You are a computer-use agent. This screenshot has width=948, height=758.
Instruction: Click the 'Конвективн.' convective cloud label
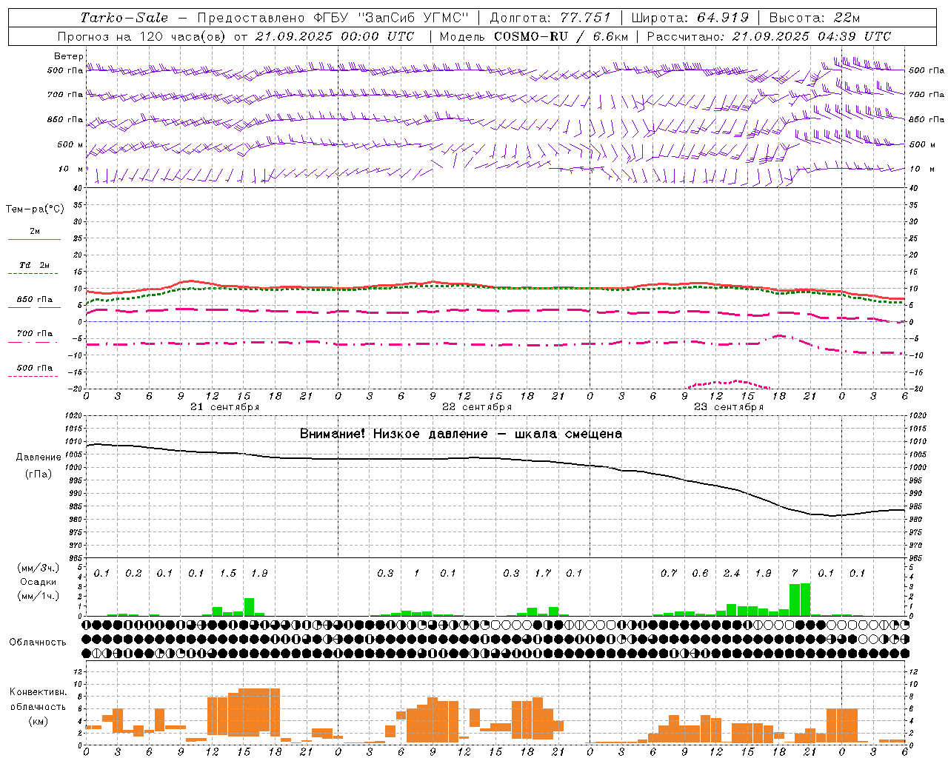38,692
